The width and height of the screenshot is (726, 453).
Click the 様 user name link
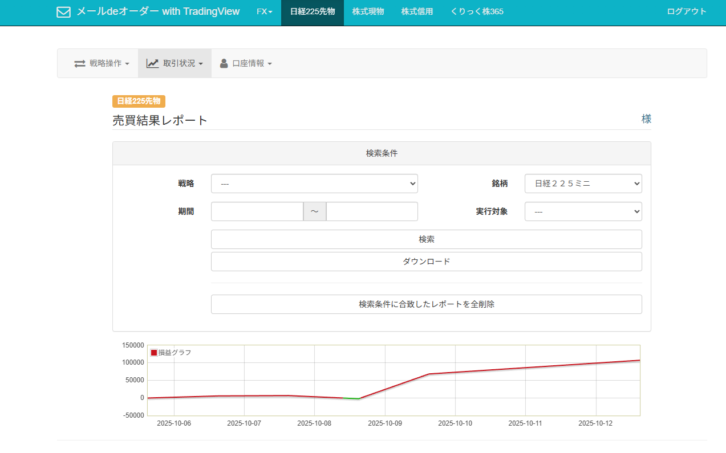coord(646,119)
